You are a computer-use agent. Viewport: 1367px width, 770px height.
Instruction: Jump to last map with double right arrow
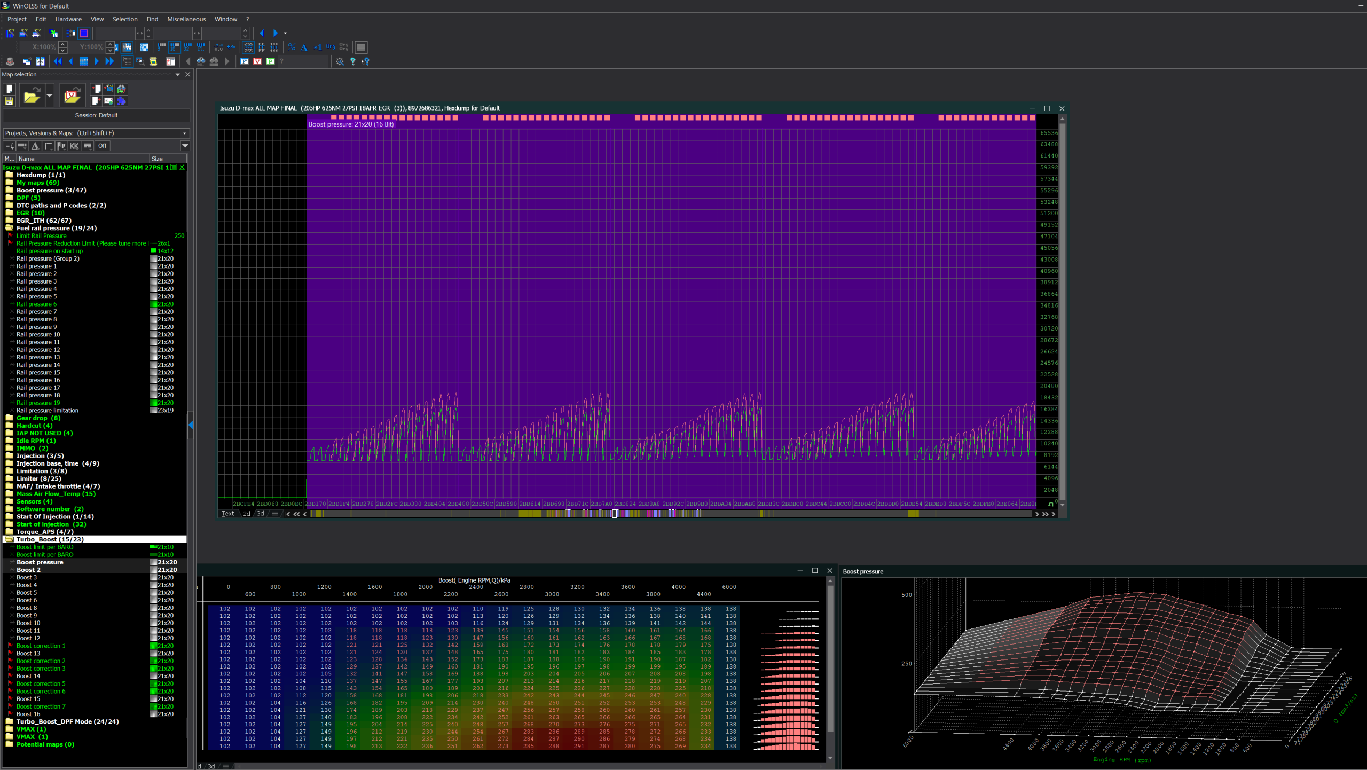pos(109,61)
